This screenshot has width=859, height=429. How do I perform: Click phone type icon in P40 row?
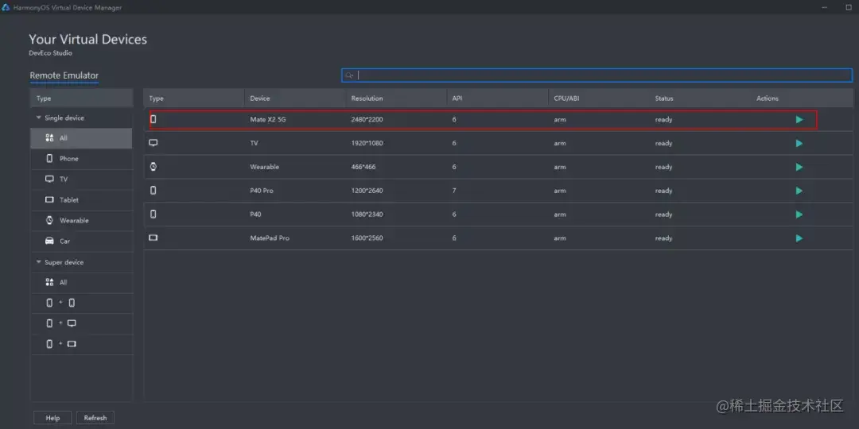tap(154, 214)
